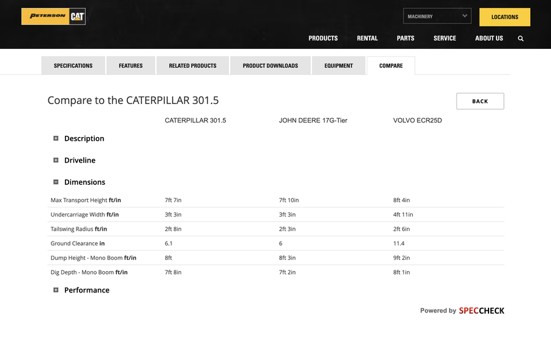Click the VOLVO ECR25D column header
The image size is (551, 353).
(418, 121)
